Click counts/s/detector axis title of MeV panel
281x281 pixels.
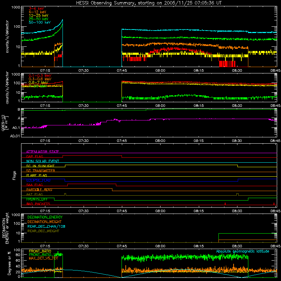point(7,88)
